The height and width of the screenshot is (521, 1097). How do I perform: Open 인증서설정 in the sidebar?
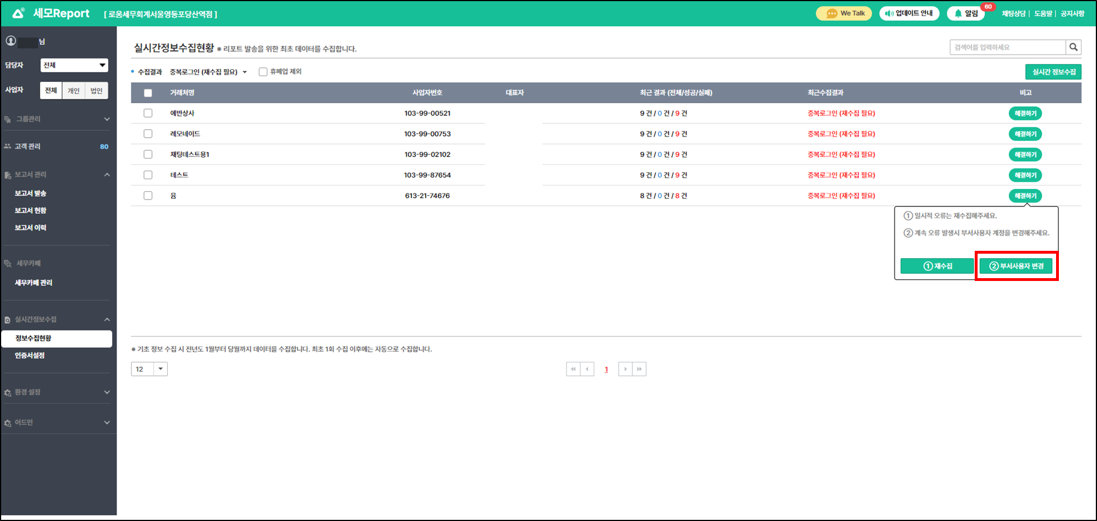coord(30,355)
